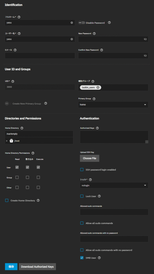Clear the ユーザー名 field using the X icon
Viewport: 154px width, 274px height.
tap(72, 39)
